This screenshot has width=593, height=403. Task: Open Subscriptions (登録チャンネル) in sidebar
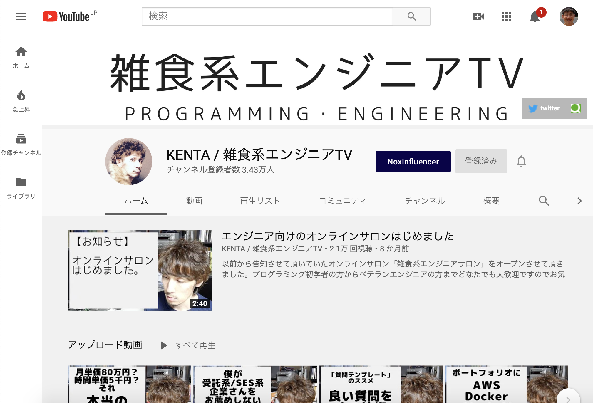(21, 144)
